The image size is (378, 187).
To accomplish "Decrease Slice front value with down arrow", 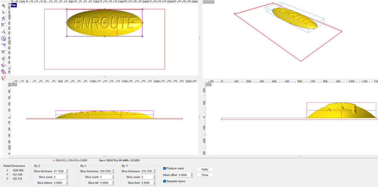I will tap(155, 184).
